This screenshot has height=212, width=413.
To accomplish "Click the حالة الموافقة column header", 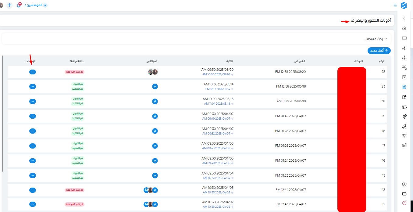I will click(x=77, y=62).
